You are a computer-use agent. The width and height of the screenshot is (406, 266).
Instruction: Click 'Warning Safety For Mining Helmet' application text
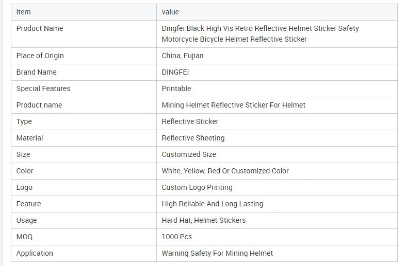218,253
